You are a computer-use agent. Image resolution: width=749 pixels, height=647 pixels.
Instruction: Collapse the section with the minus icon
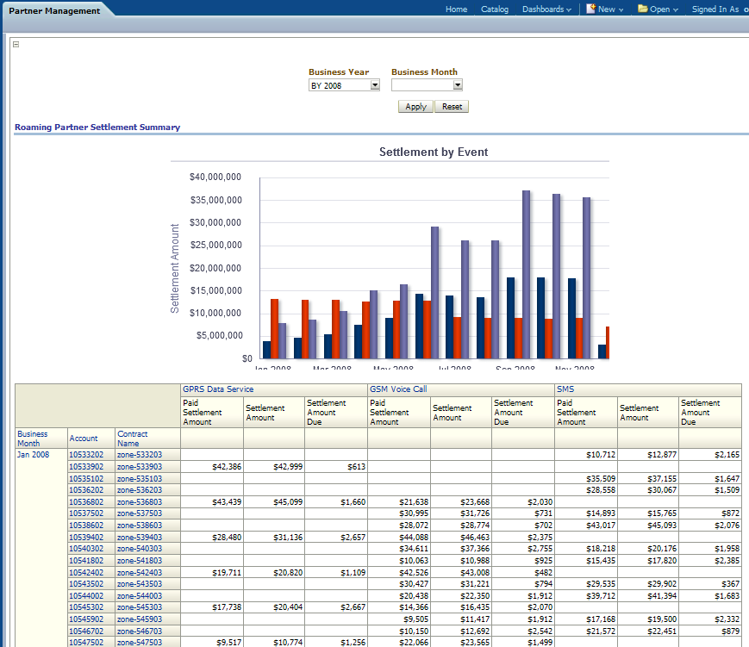(x=16, y=45)
